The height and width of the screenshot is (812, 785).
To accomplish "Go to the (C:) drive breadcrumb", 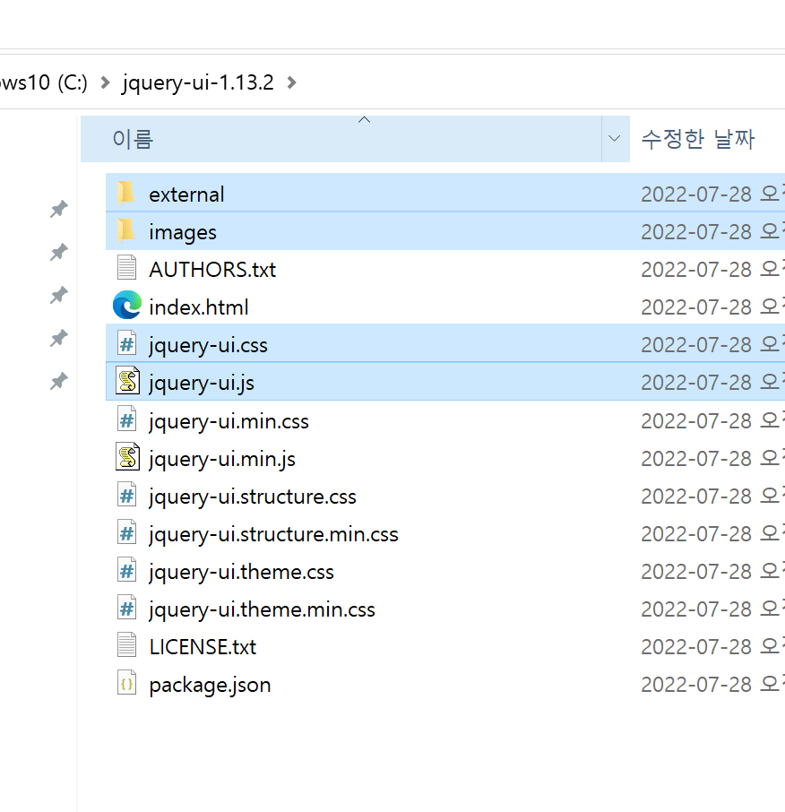I will pyautogui.click(x=44, y=82).
